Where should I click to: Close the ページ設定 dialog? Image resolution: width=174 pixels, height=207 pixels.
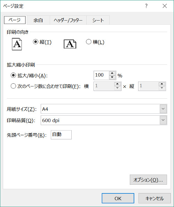[x=165, y=6]
